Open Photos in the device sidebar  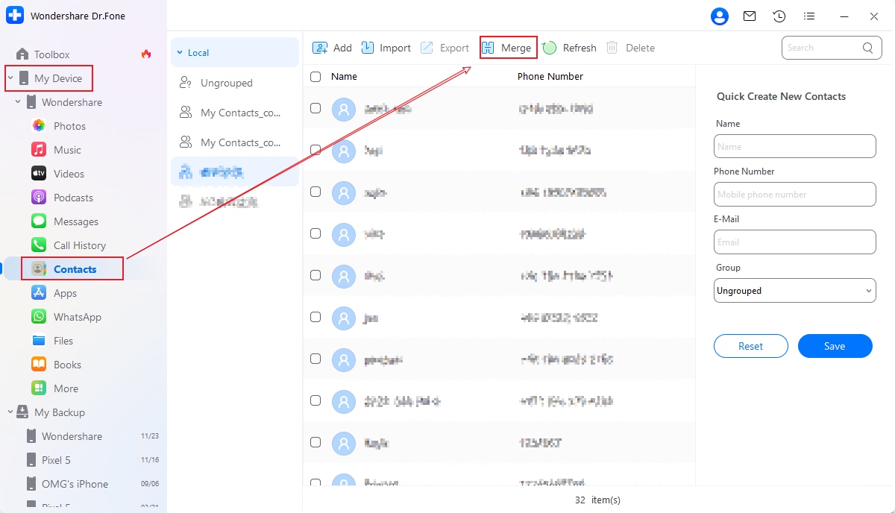click(69, 126)
